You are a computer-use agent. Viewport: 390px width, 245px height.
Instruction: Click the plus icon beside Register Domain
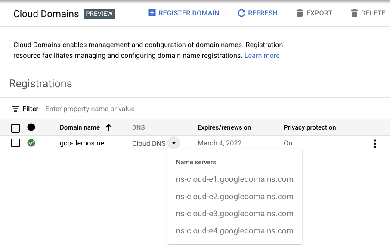point(152,13)
